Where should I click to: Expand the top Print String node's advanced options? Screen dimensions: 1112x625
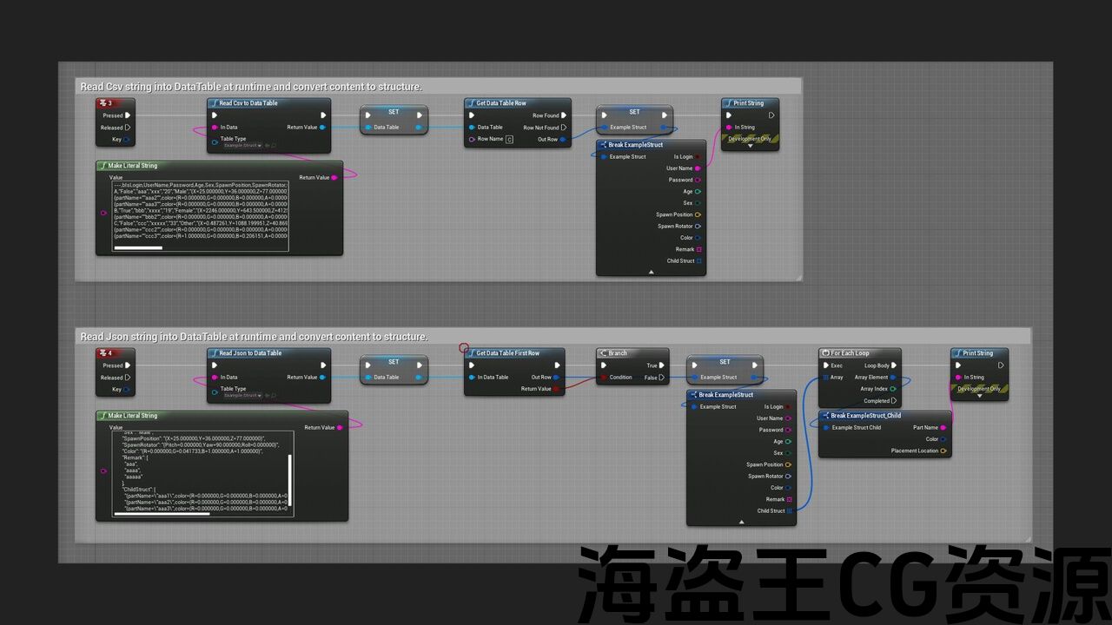point(750,146)
